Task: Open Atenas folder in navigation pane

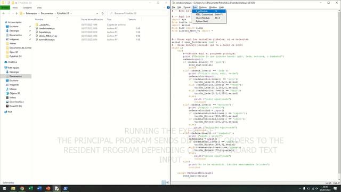Action: point(13,44)
